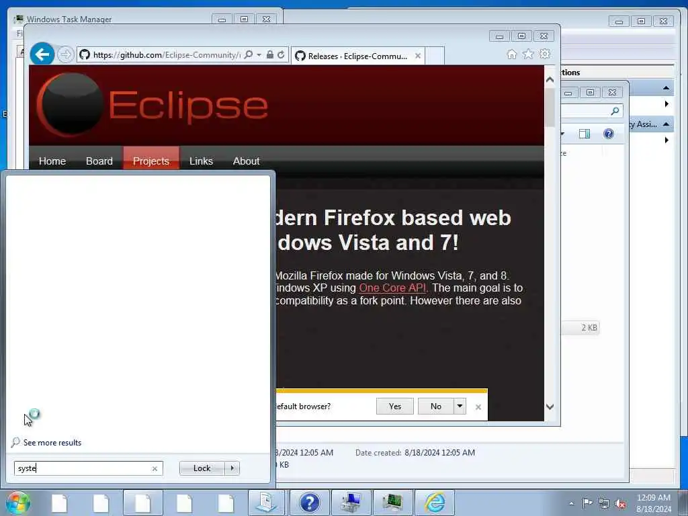Expand the shutdown options arrow beside Lock
Viewport: 688px width, 516px height.
232,468
